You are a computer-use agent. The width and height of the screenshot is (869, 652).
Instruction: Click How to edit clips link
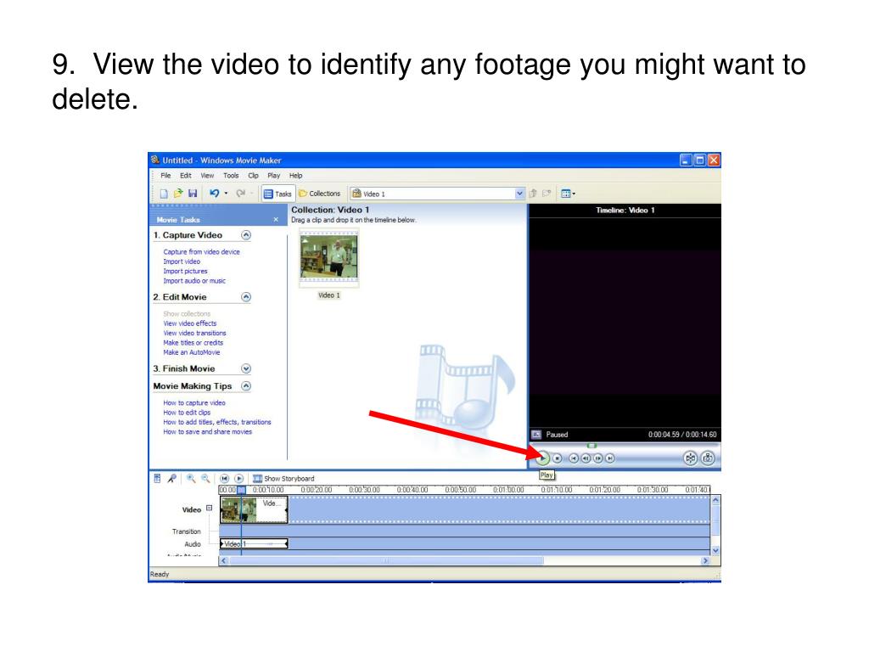187,413
